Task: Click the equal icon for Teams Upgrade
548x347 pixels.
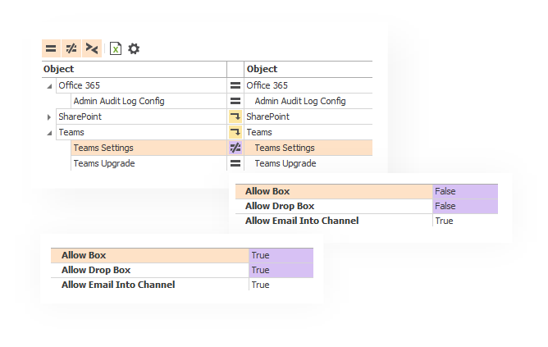Action: click(235, 163)
